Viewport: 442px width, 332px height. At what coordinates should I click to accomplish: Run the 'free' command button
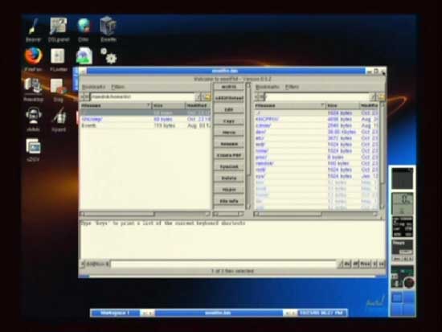[365, 264]
